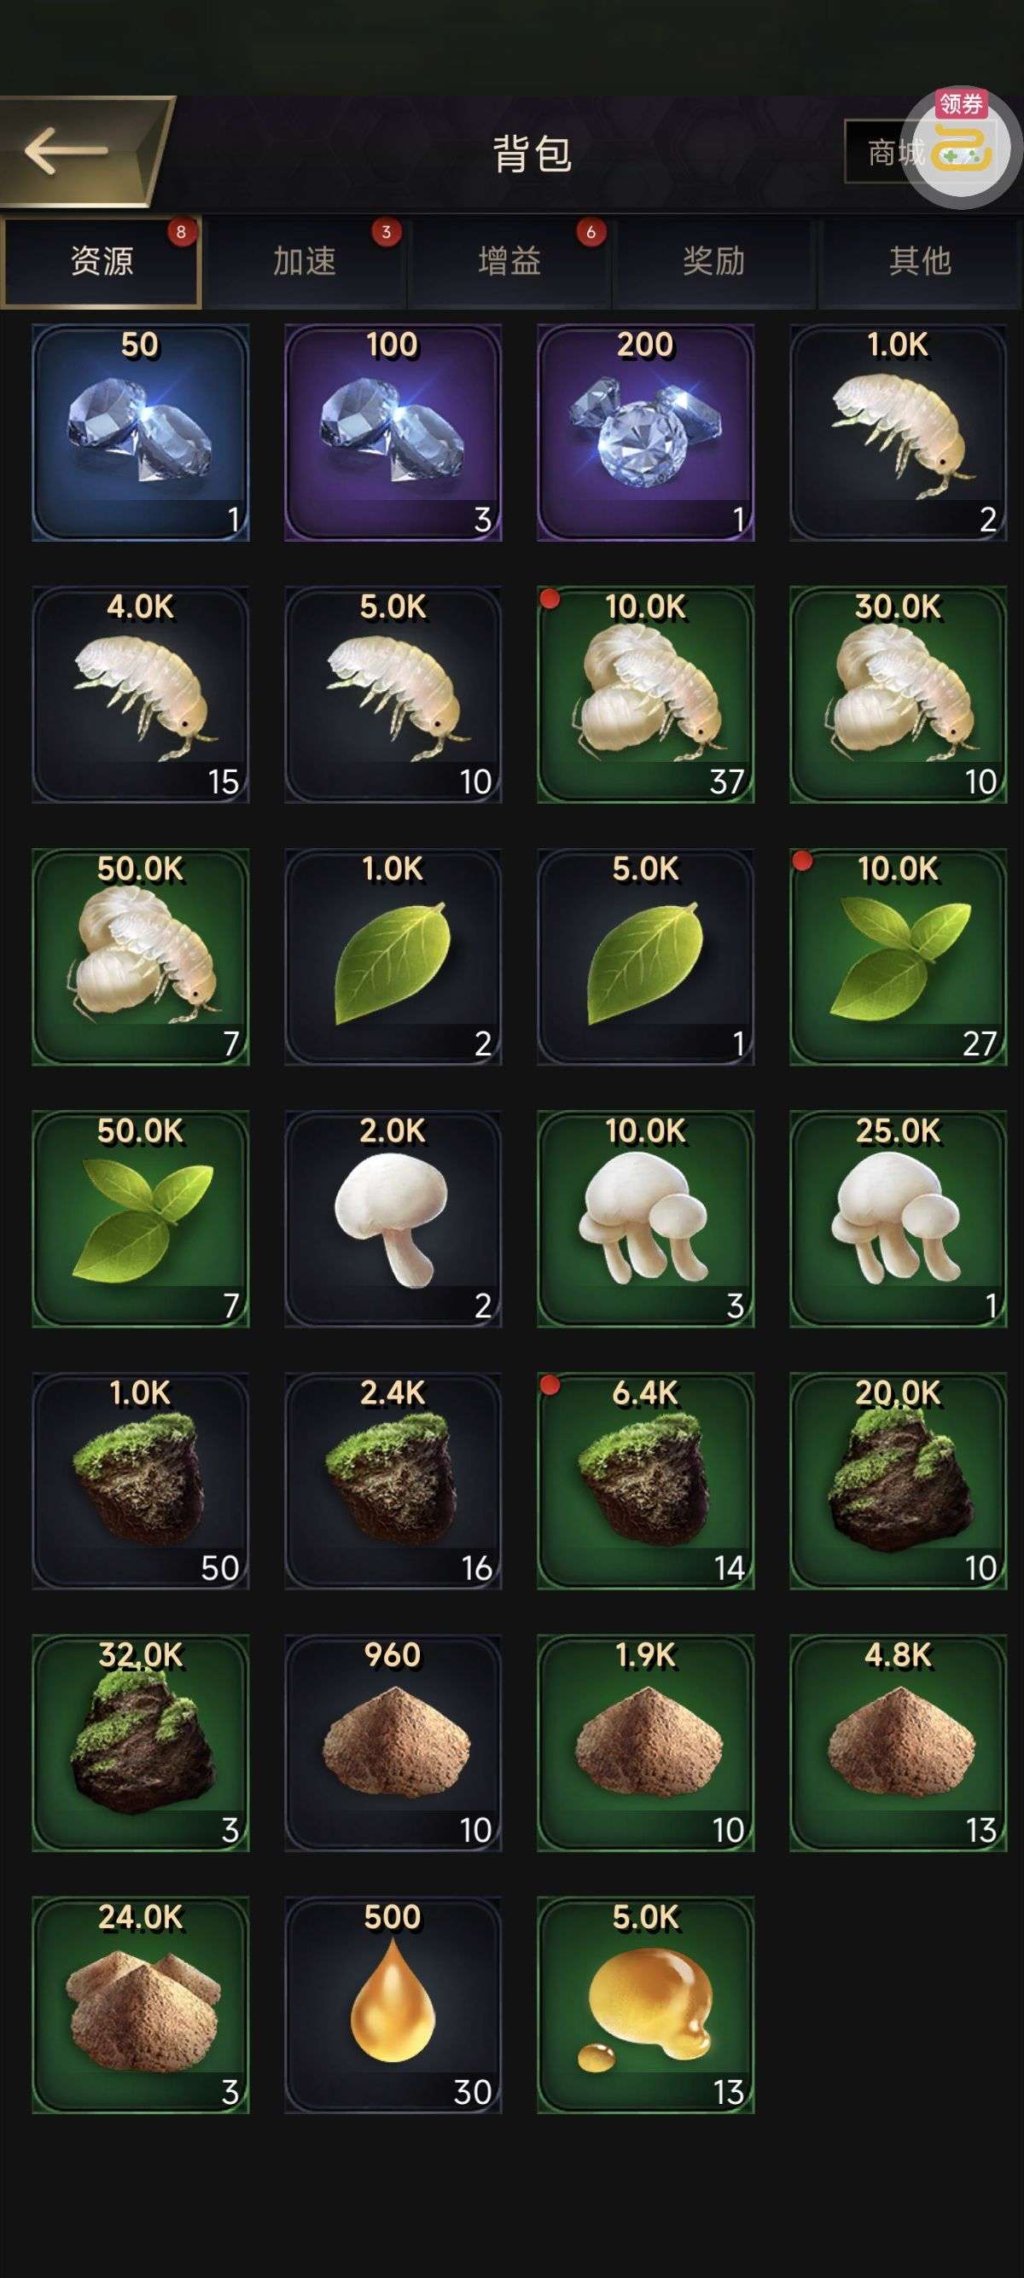Select the 32.0K moss rock item
1024x2278 pixels.
[x=141, y=1742]
